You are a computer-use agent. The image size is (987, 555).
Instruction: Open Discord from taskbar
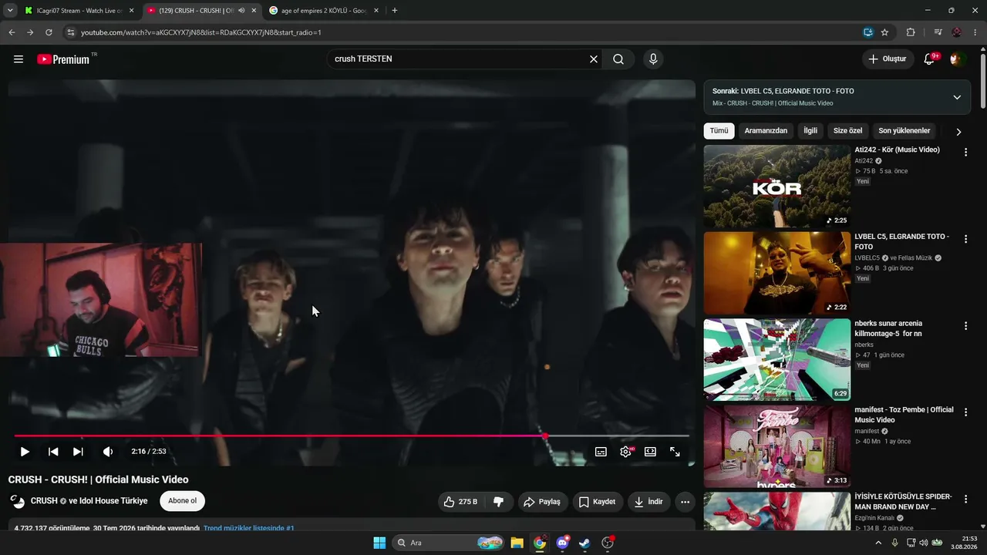[x=563, y=543]
